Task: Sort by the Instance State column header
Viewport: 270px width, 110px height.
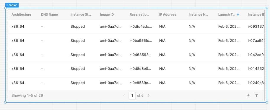Action: [81, 15]
